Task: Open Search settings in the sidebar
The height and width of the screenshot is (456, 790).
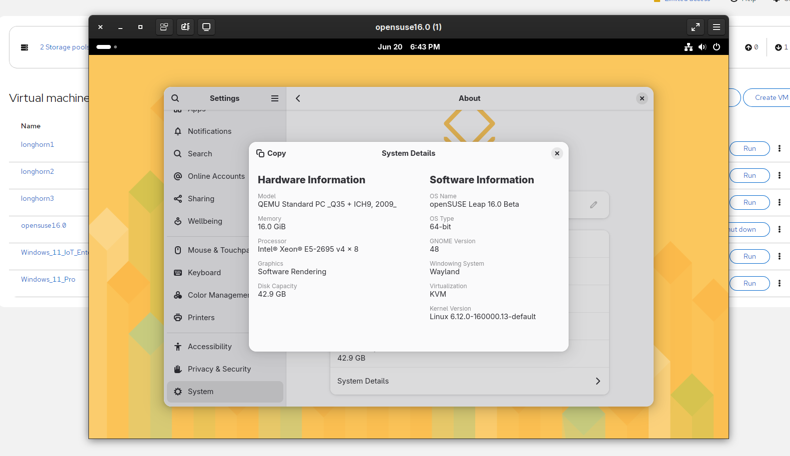Action: tap(225, 154)
